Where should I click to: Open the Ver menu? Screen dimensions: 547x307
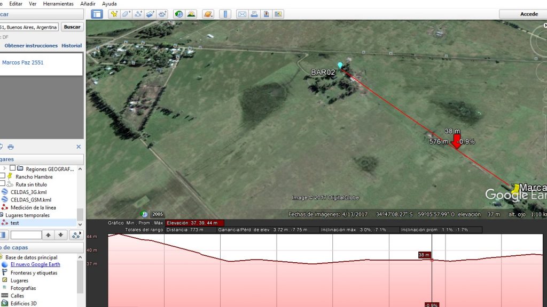coord(33,4)
